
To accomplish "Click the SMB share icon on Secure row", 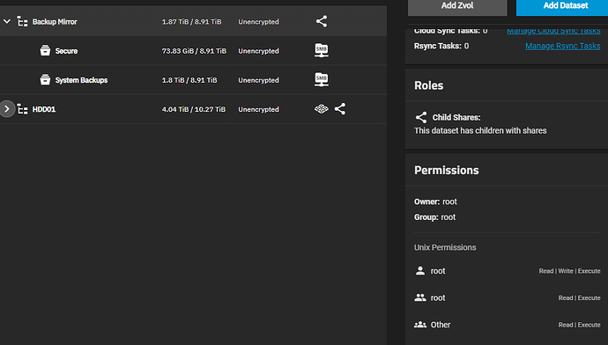I will tap(322, 50).
